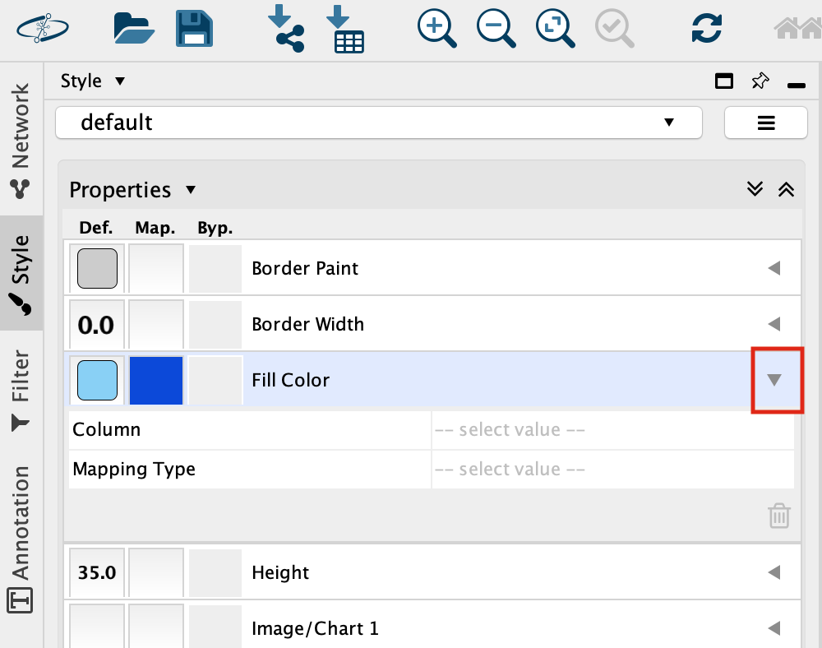Zoom out of the network view
The image size is (822, 648).
click(x=496, y=28)
